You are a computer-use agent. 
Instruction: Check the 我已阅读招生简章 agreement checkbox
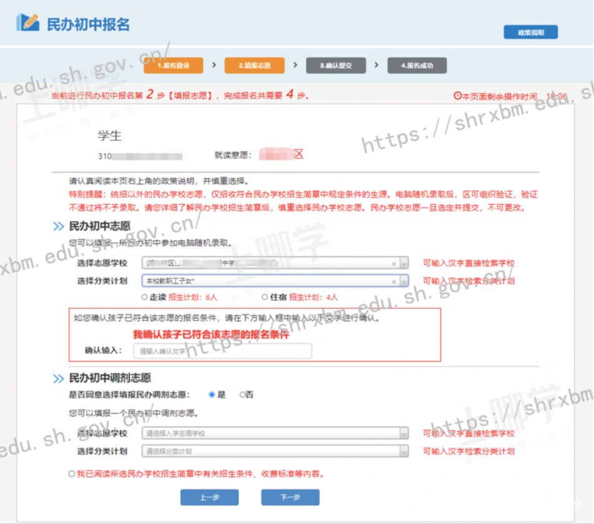72,474
